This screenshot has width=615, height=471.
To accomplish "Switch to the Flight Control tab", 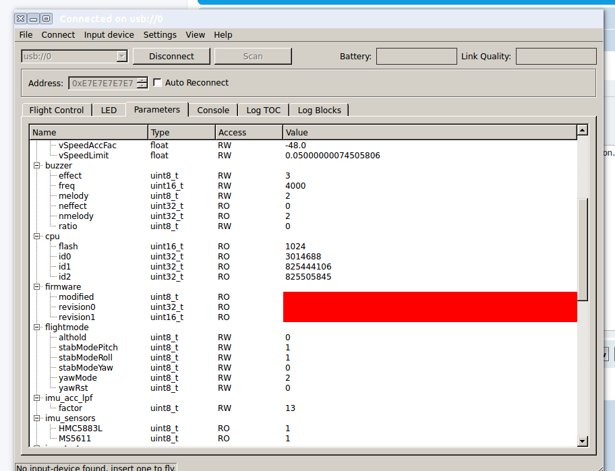I will point(57,110).
